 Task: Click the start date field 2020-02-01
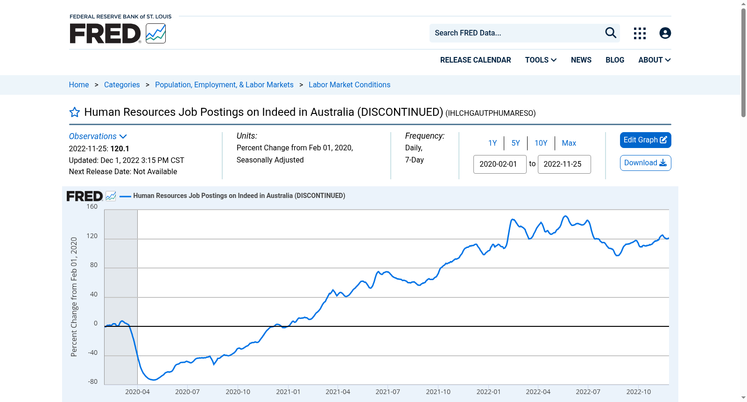tap(500, 164)
